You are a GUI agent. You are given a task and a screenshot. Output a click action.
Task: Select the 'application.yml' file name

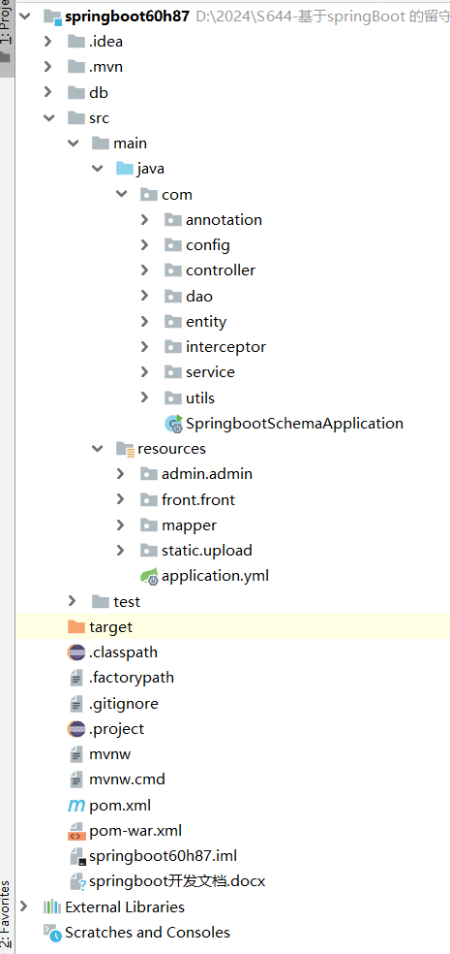[215, 576]
